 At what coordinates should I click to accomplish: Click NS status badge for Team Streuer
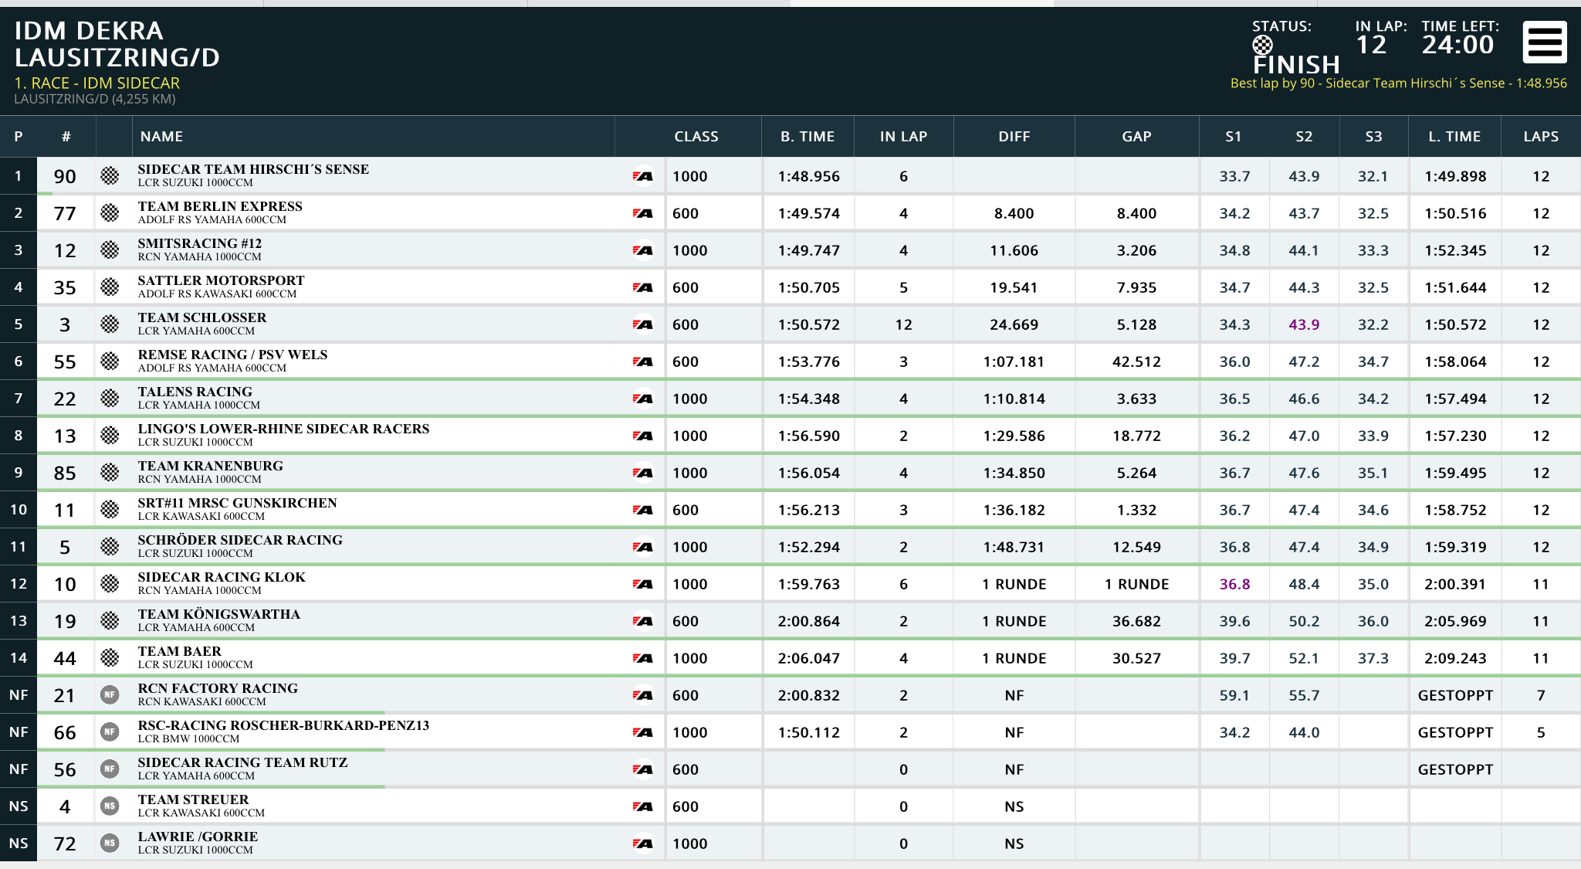coord(110,806)
